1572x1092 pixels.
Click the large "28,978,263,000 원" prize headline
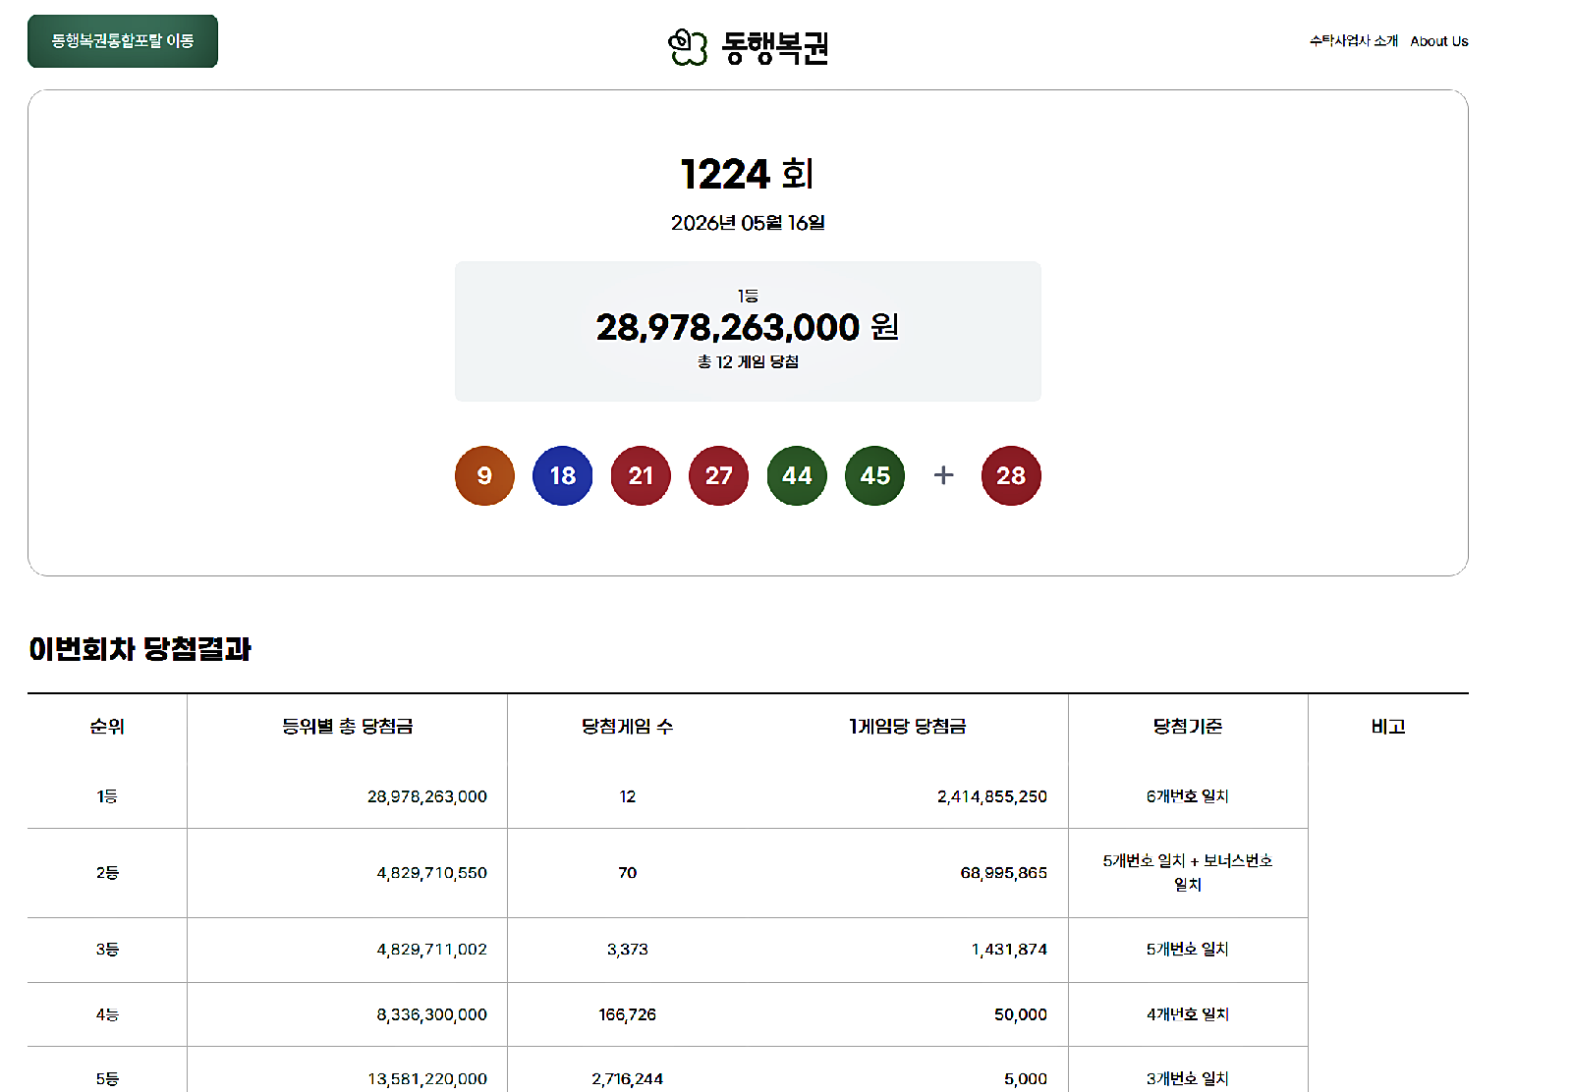click(x=748, y=327)
